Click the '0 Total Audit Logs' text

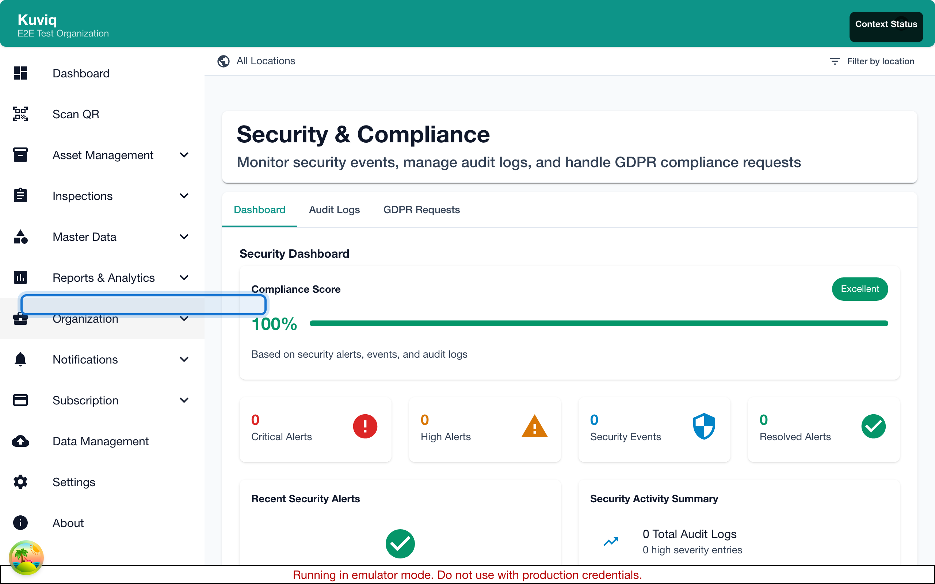pos(689,534)
